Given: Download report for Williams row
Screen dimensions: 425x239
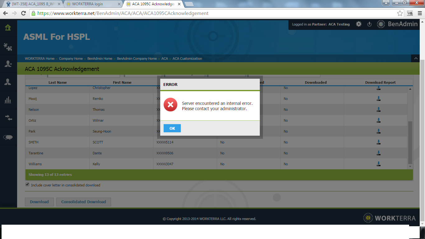Looking at the screenshot, I should (379, 164).
